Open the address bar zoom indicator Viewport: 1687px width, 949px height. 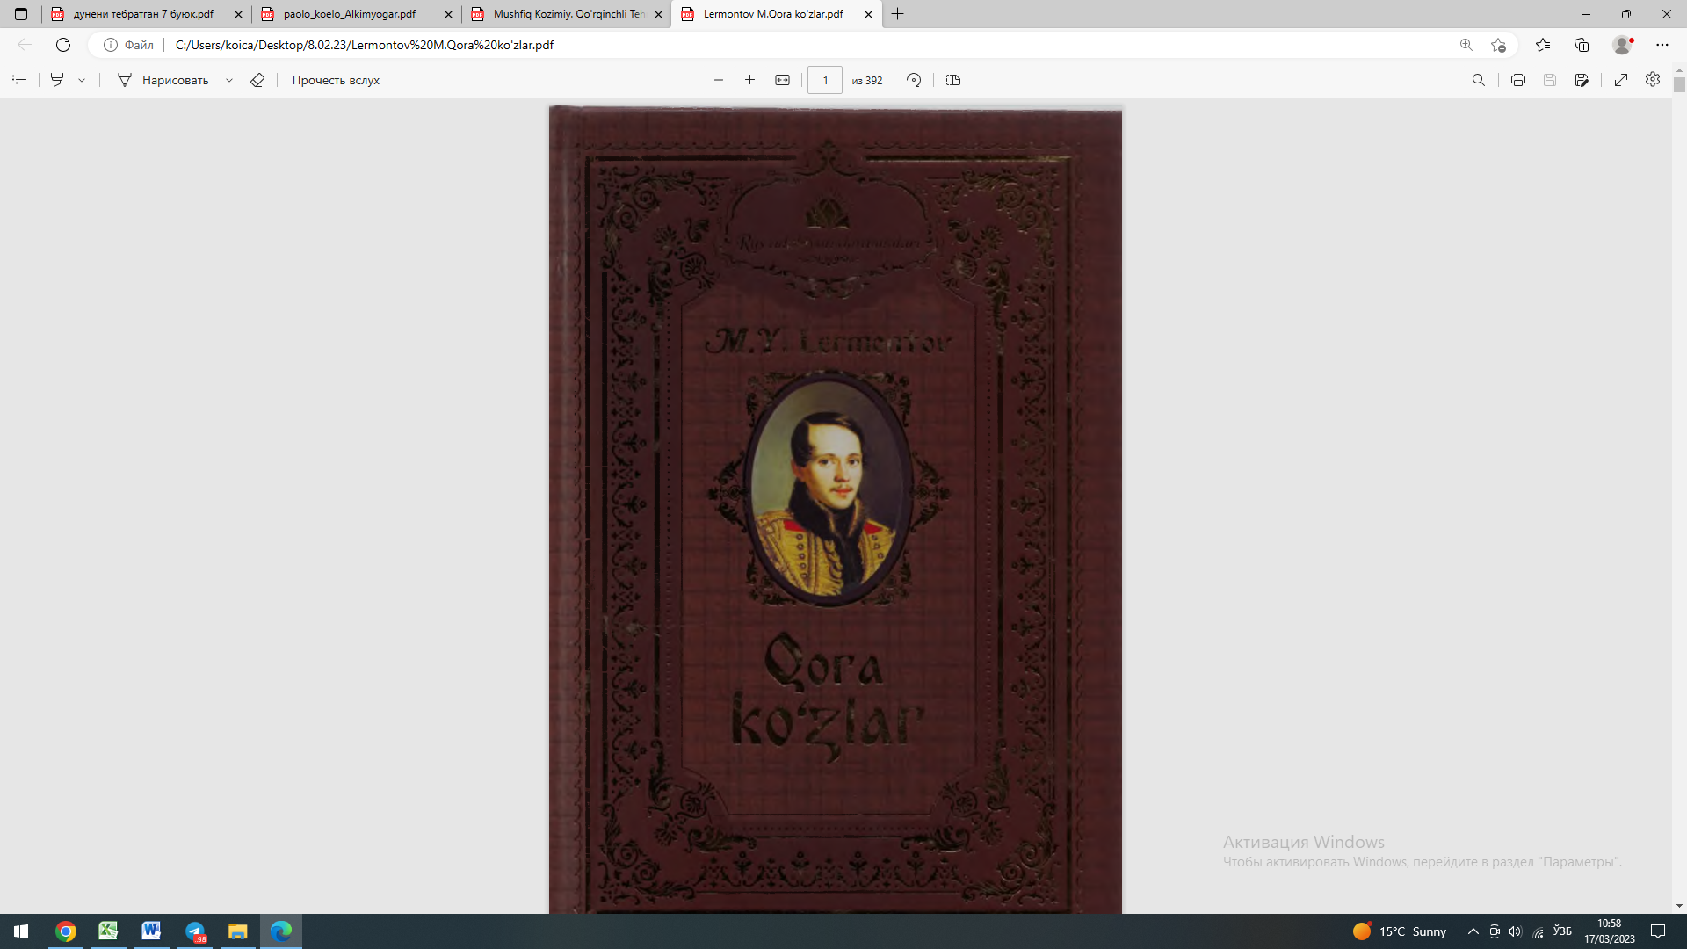pos(1466,45)
